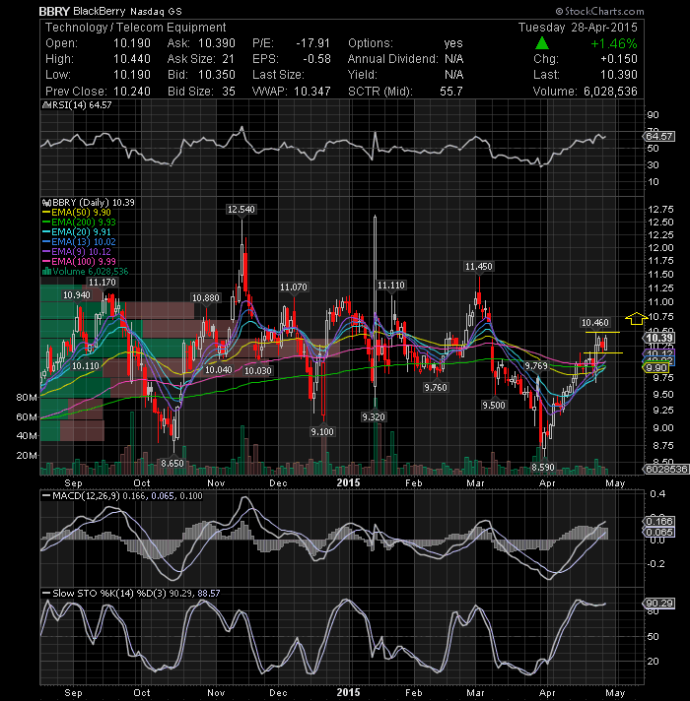Click the High value 10.440

click(132, 59)
